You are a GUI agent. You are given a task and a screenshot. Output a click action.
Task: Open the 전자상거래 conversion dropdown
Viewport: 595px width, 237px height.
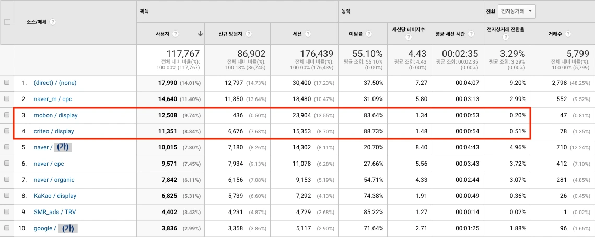point(517,11)
